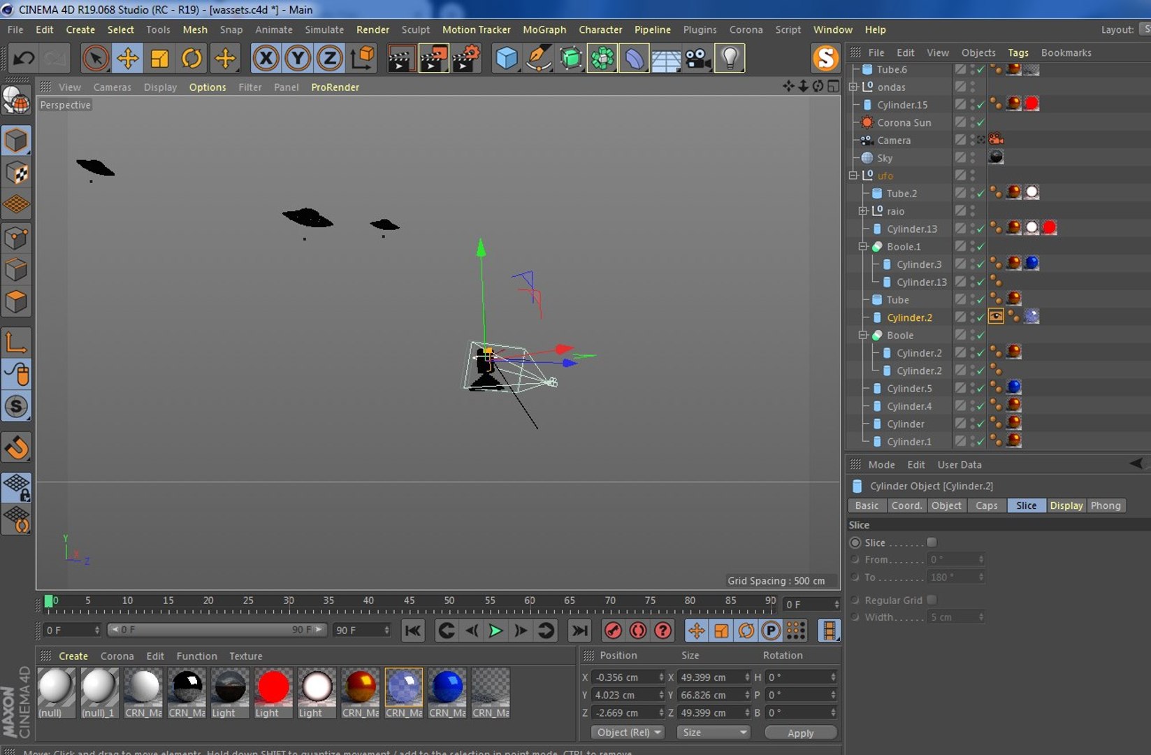Select Points mode cube icon
This screenshot has height=755, width=1151.
tap(16, 238)
